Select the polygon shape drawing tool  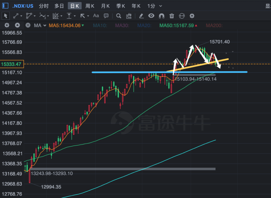click(x=29, y=16)
